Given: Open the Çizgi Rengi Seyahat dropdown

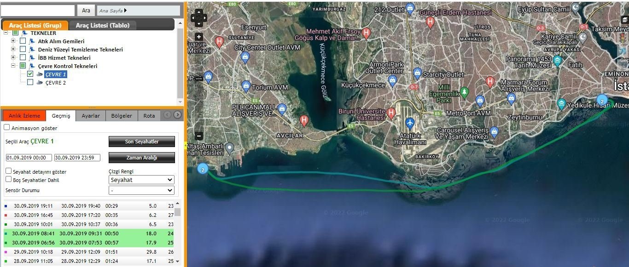Looking at the screenshot, I should point(141,180).
